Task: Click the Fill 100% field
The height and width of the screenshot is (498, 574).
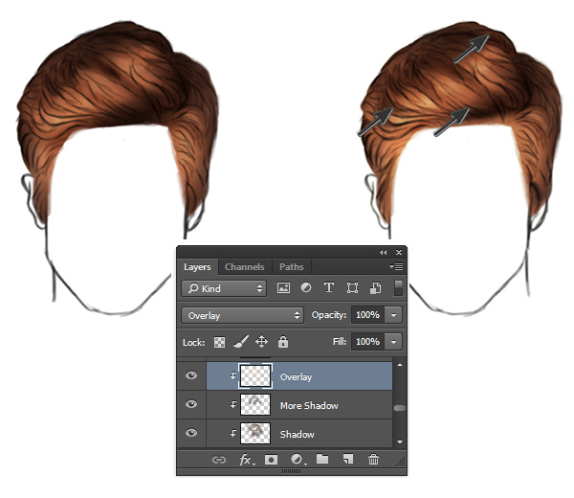Action: [367, 342]
